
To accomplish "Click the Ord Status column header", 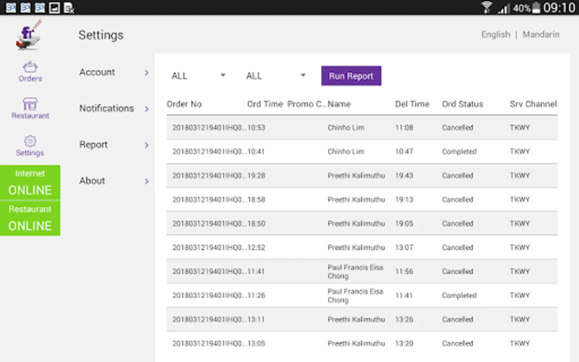I will [x=462, y=104].
